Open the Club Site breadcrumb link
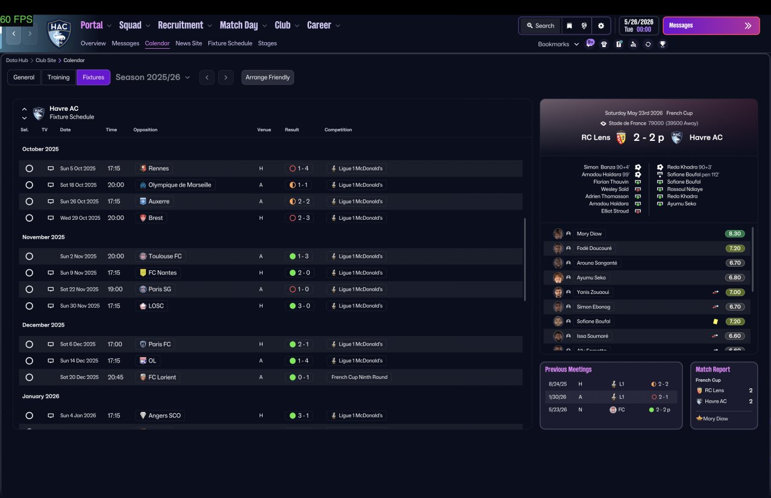 pos(46,60)
